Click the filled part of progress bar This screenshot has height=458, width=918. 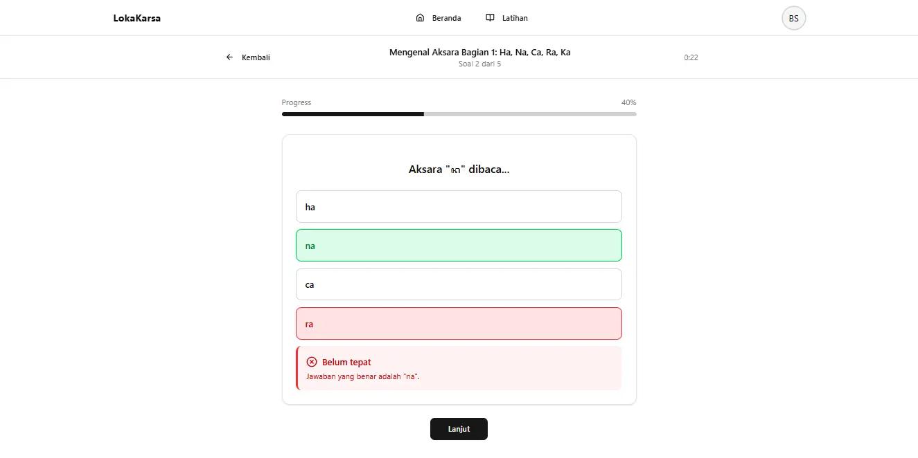353,114
